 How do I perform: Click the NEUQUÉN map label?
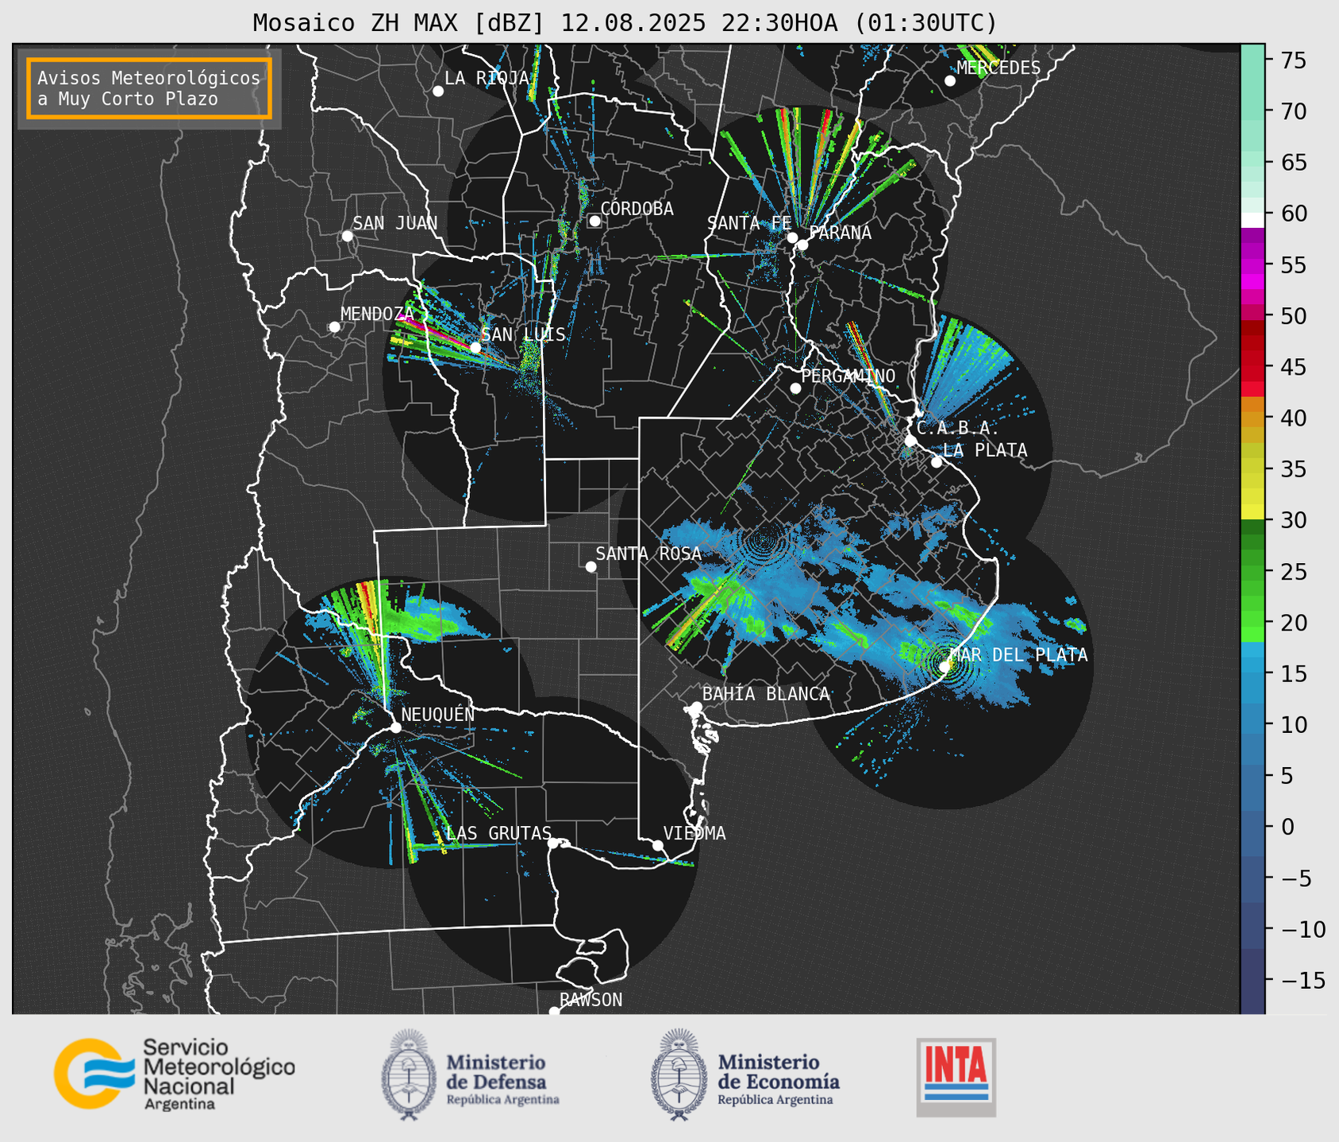(438, 714)
